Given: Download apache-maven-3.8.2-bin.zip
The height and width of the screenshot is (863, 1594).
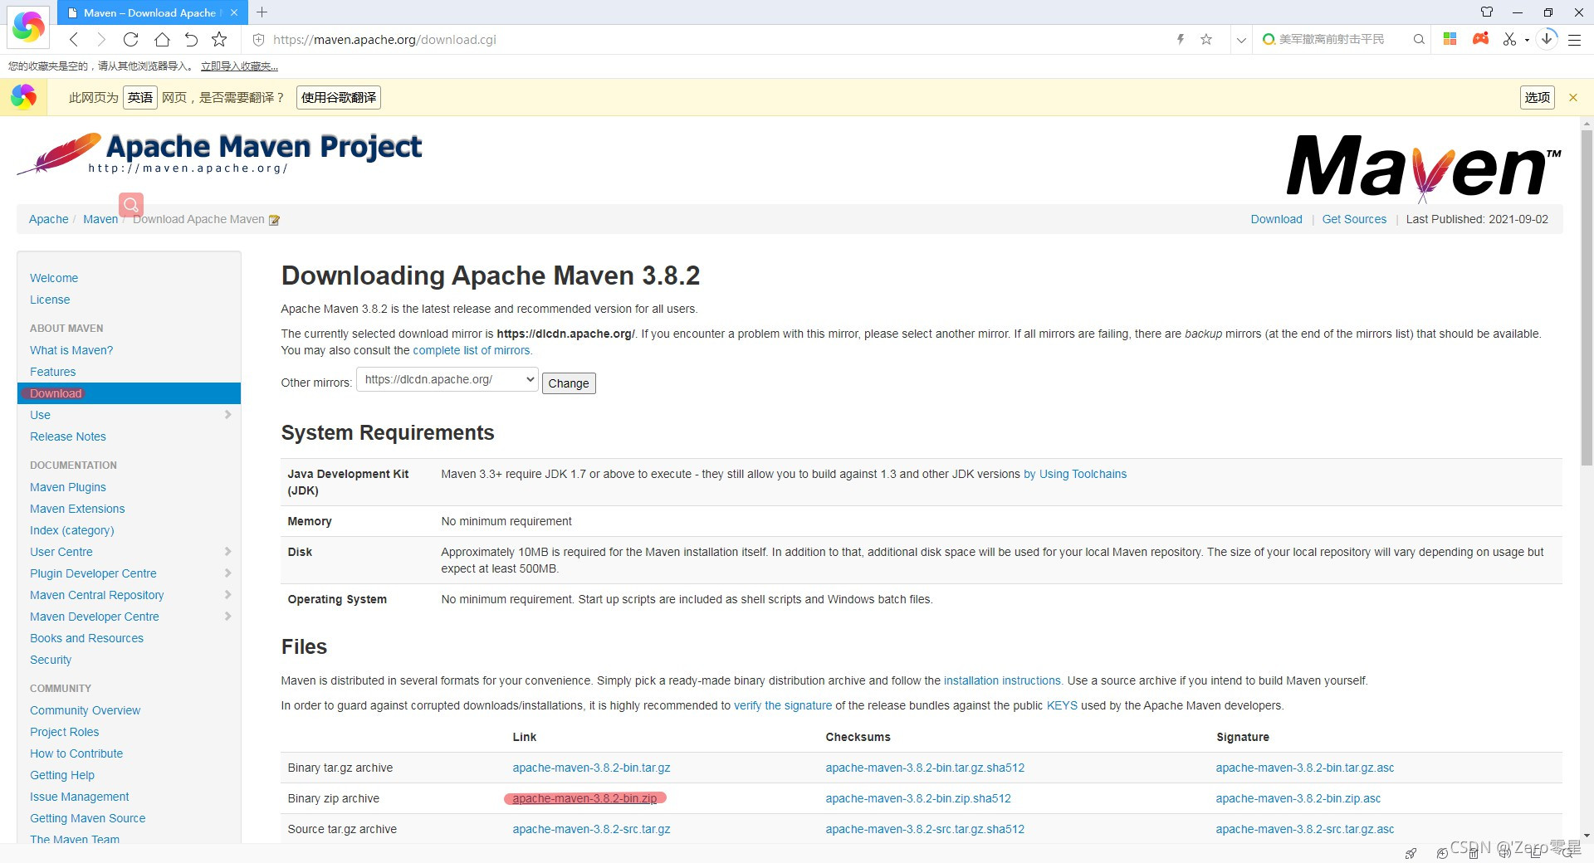Looking at the screenshot, I should click(x=584, y=798).
